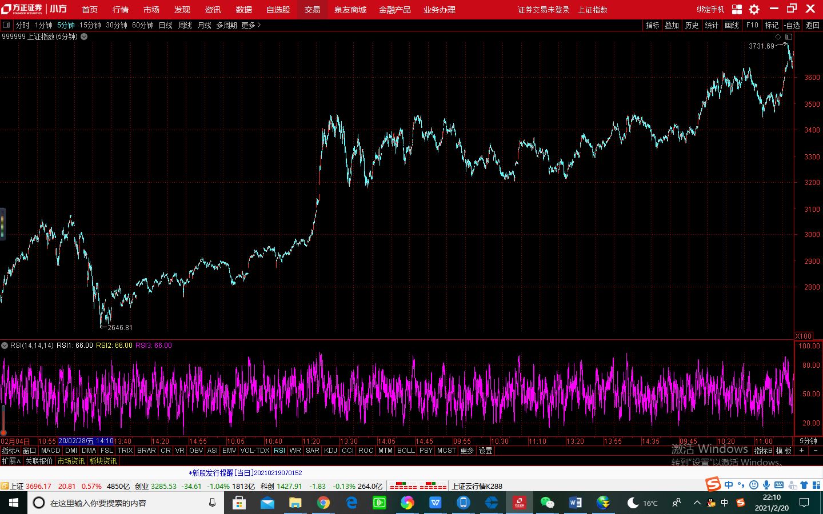The height and width of the screenshot is (514, 823).
Task: Select VOL-TDX indicator
Action: [255, 451]
